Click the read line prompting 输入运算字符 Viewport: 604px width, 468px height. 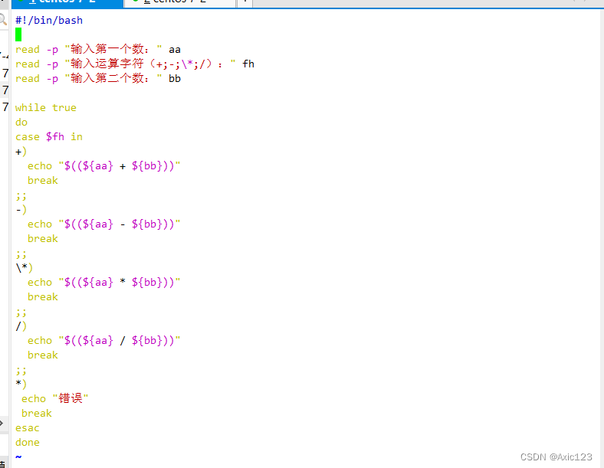[135, 64]
